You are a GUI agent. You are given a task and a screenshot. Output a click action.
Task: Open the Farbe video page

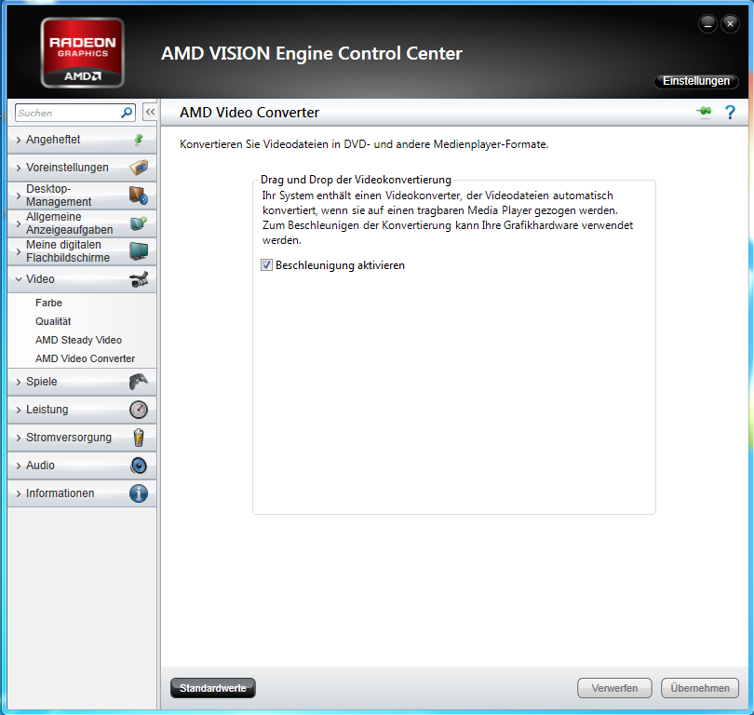(48, 303)
